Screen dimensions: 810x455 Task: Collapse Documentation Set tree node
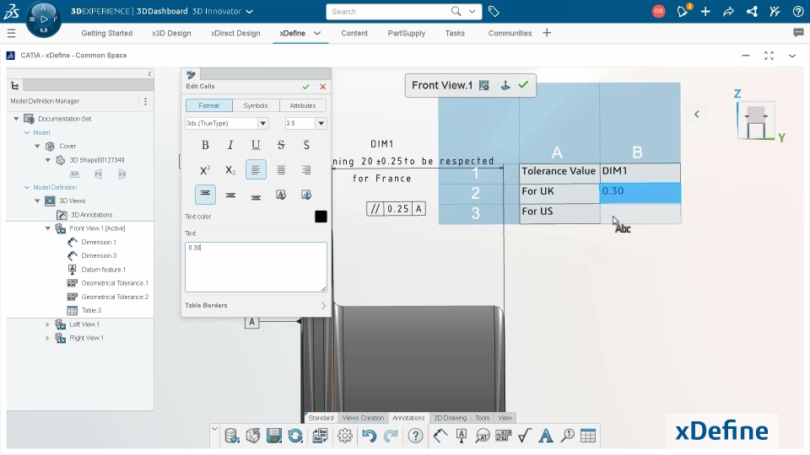coord(16,119)
